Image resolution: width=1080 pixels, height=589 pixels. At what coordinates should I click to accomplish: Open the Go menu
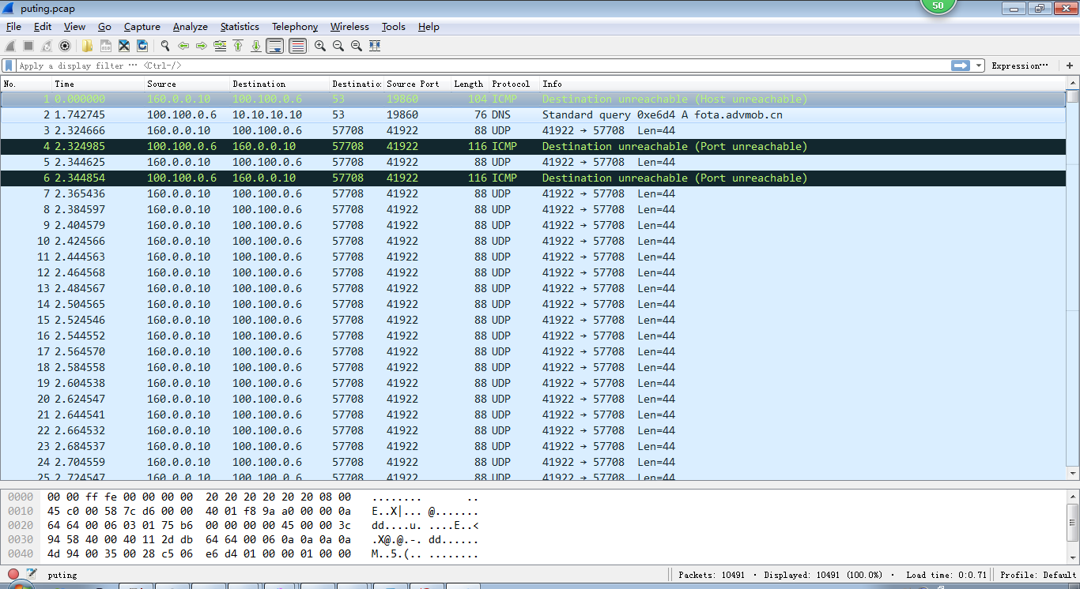pos(104,26)
